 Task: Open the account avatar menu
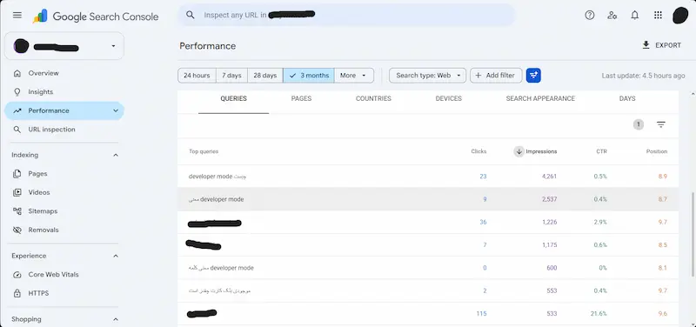pyautogui.click(x=680, y=15)
